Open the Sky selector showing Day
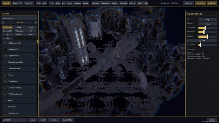This screenshot has height=123, width=219. [x=207, y=20]
